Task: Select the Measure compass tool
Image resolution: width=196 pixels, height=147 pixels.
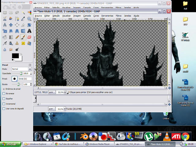Action: click(x=5, y=25)
